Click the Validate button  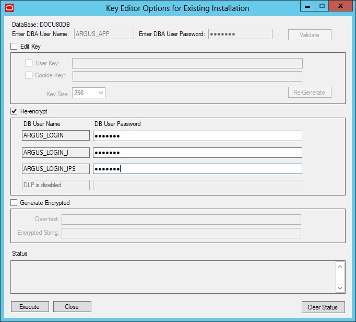[x=310, y=35]
